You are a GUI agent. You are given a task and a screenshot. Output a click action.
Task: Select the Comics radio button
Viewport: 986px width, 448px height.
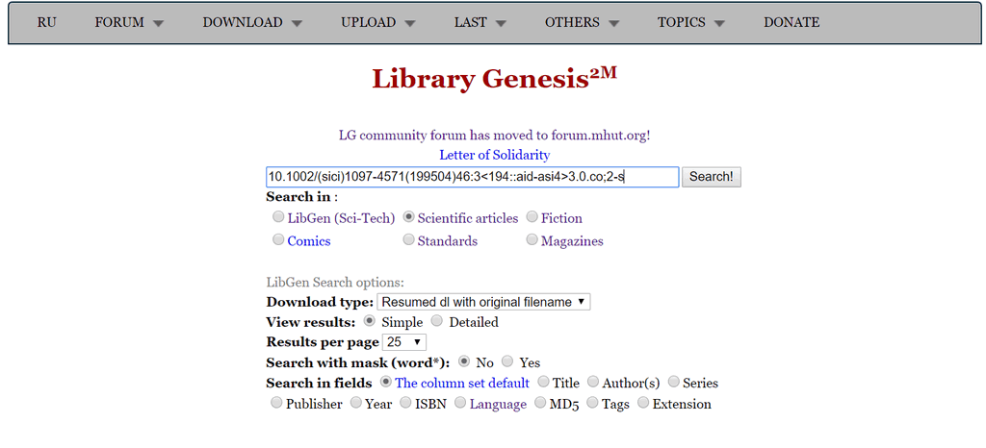pos(278,239)
